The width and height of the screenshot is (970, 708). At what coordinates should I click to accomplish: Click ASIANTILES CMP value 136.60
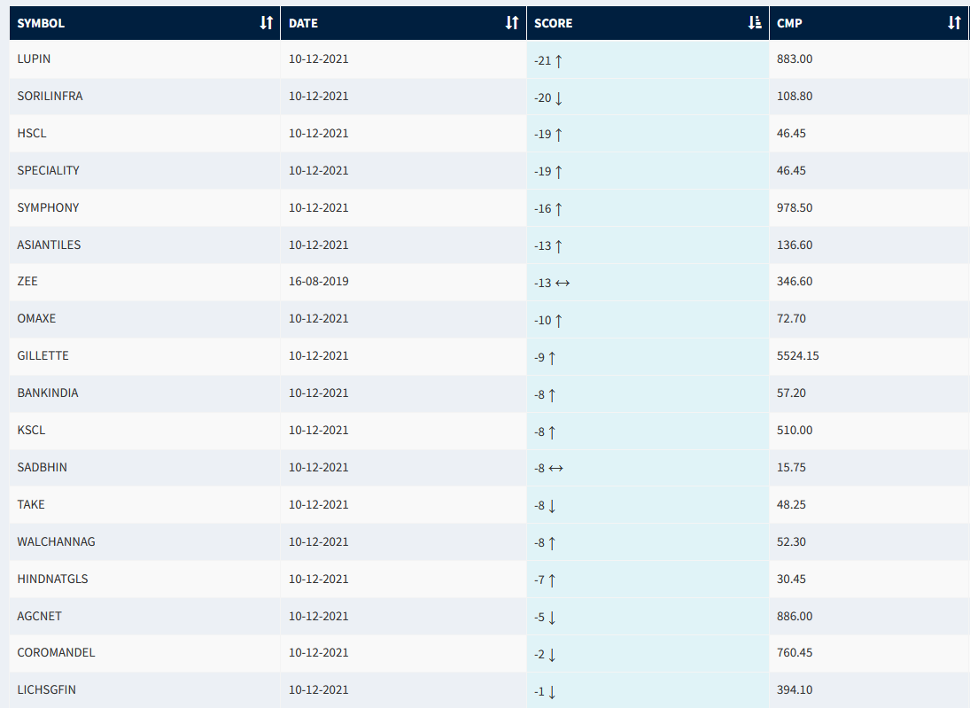click(x=795, y=245)
